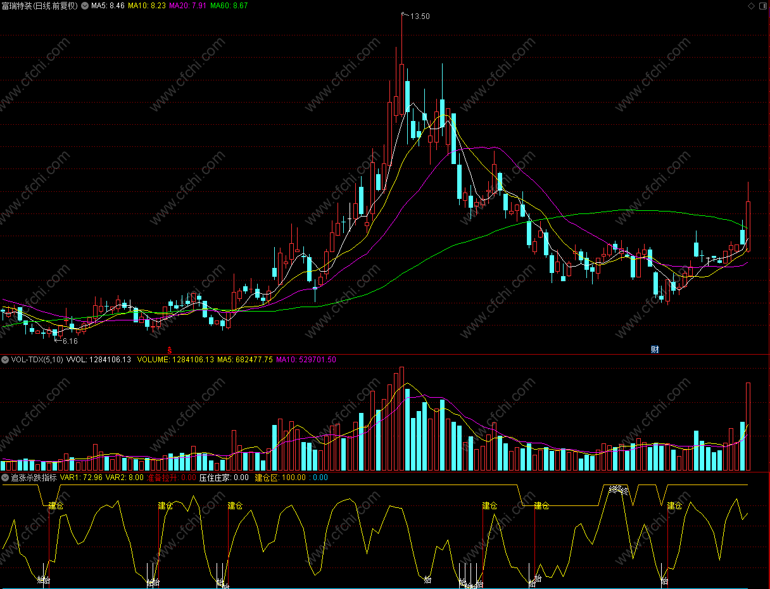Click the 财 financial marker icon
Viewport: 770px width, 589px height.
pos(655,350)
